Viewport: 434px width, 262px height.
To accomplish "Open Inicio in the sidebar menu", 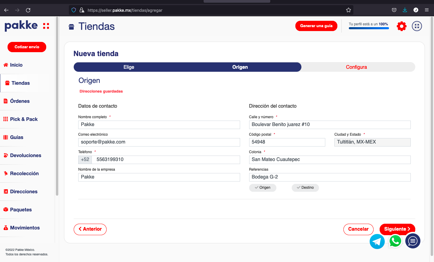I will 16,65.
